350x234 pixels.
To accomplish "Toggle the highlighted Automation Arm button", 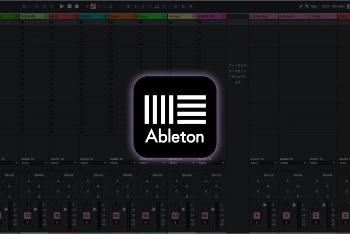I will click(93, 6).
